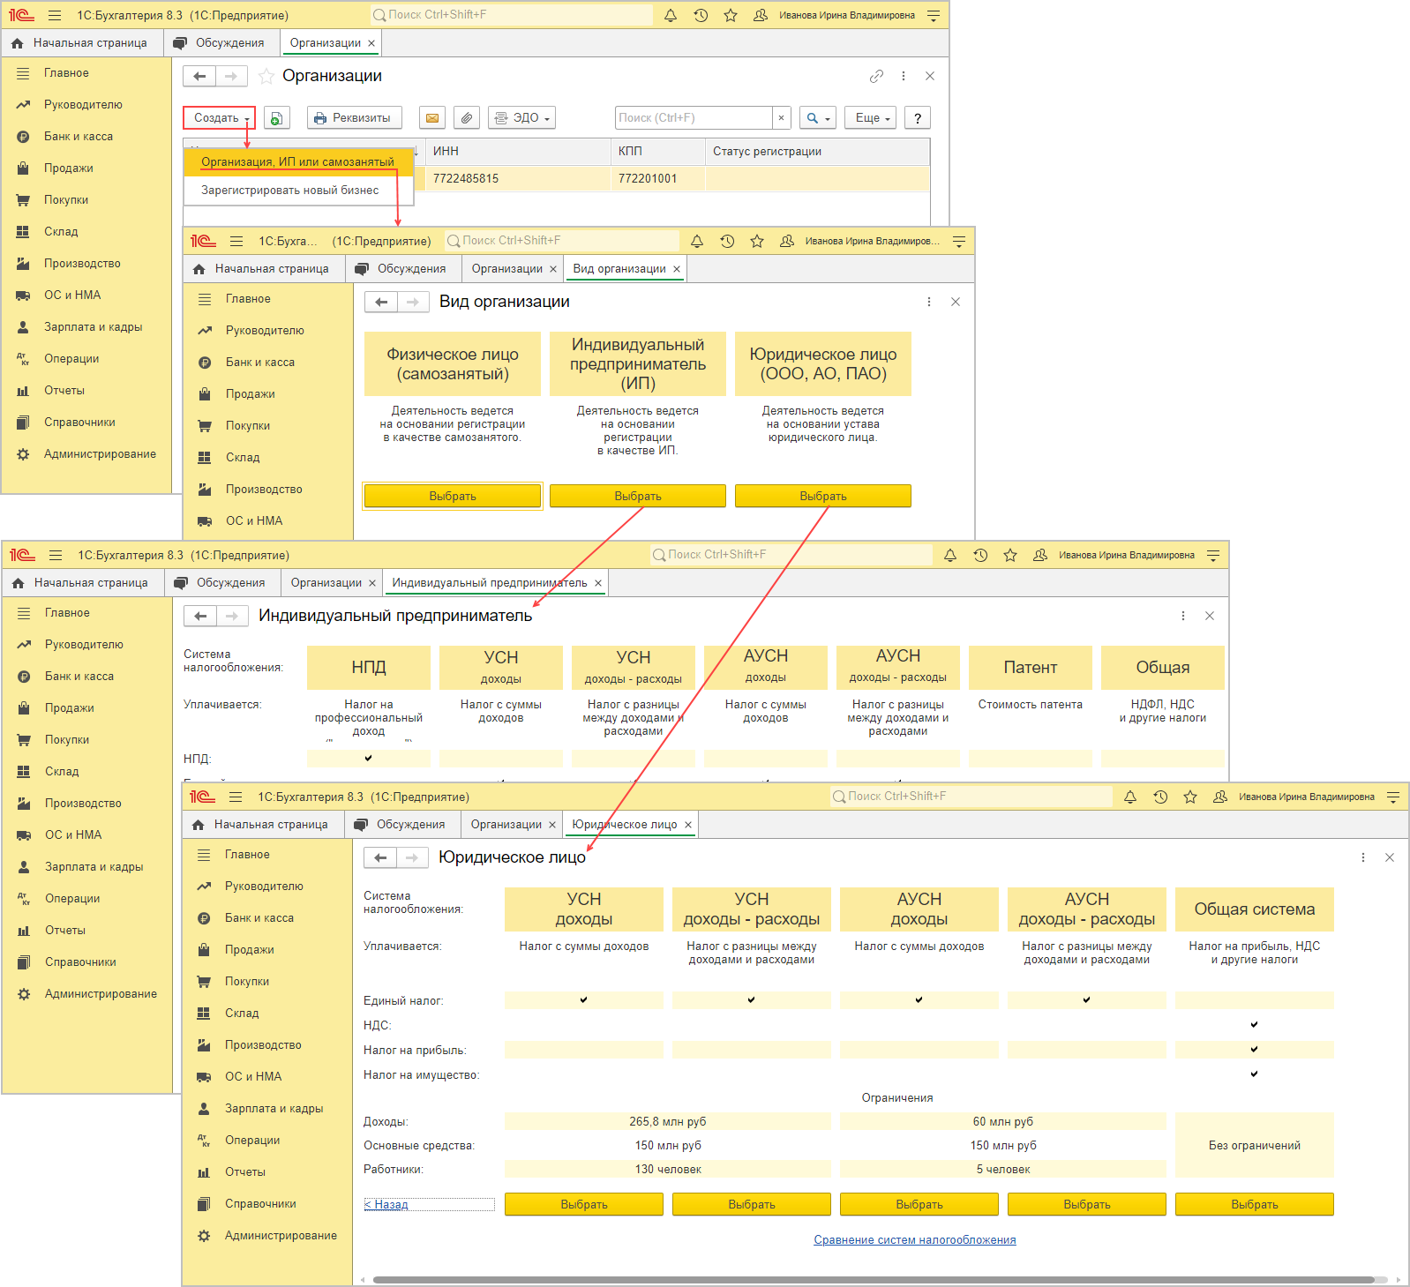Image resolution: width=1410 pixels, height=1287 pixels.
Task: Click back arrow in Вид организации form
Action: pyautogui.click(x=381, y=302)
